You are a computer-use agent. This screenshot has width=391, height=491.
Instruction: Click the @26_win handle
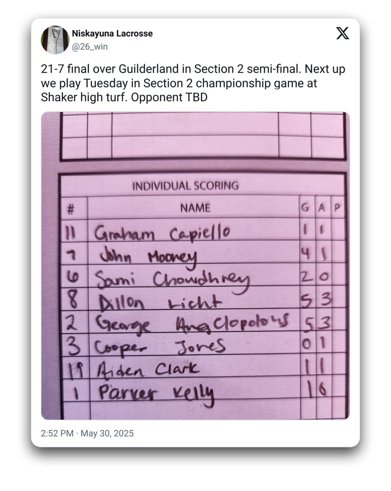point(90,47)
